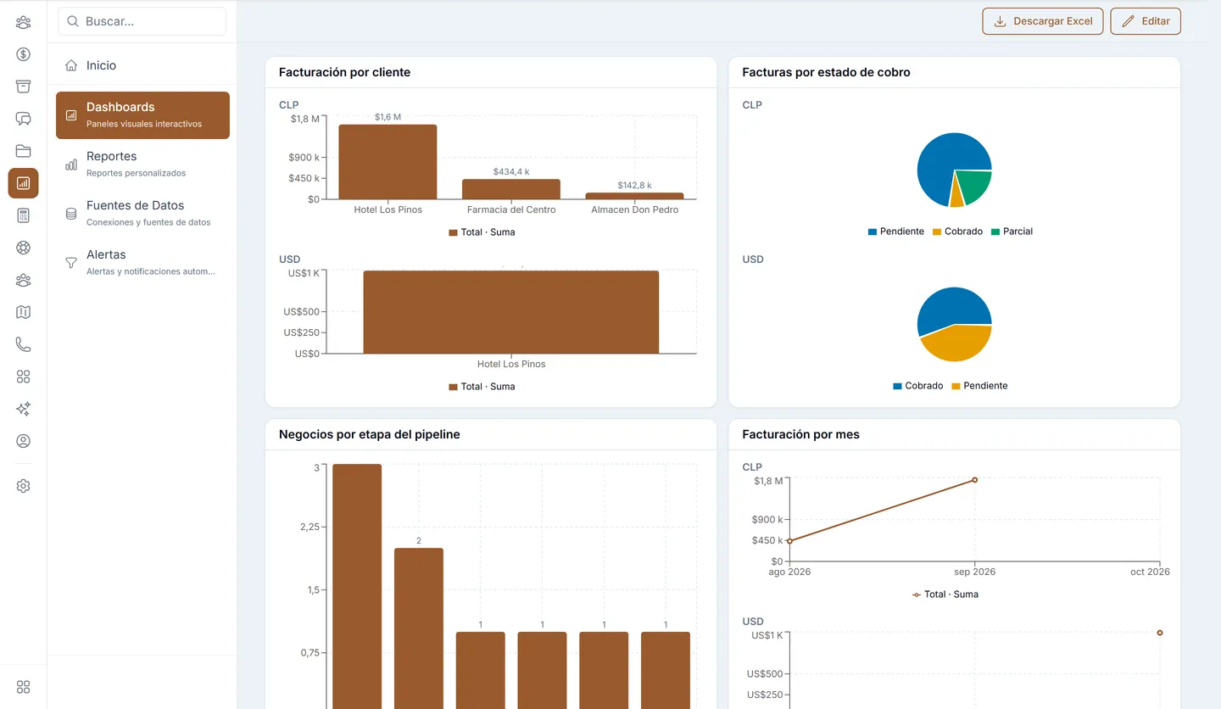Click the Facturación por mes card title
Image resolution: width=1221 pixels, height=709 pixels.
point(800,434)
